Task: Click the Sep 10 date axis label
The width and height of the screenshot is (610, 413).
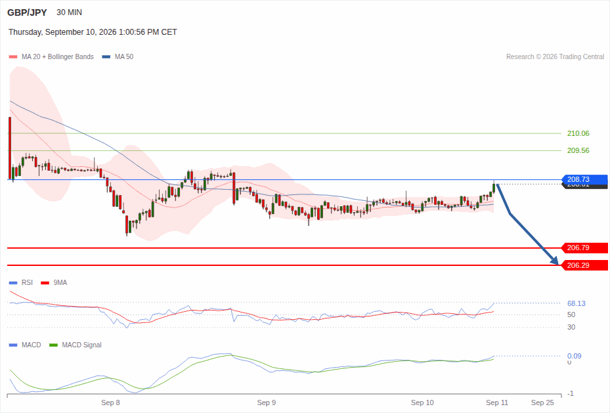Action: [422, 402]
